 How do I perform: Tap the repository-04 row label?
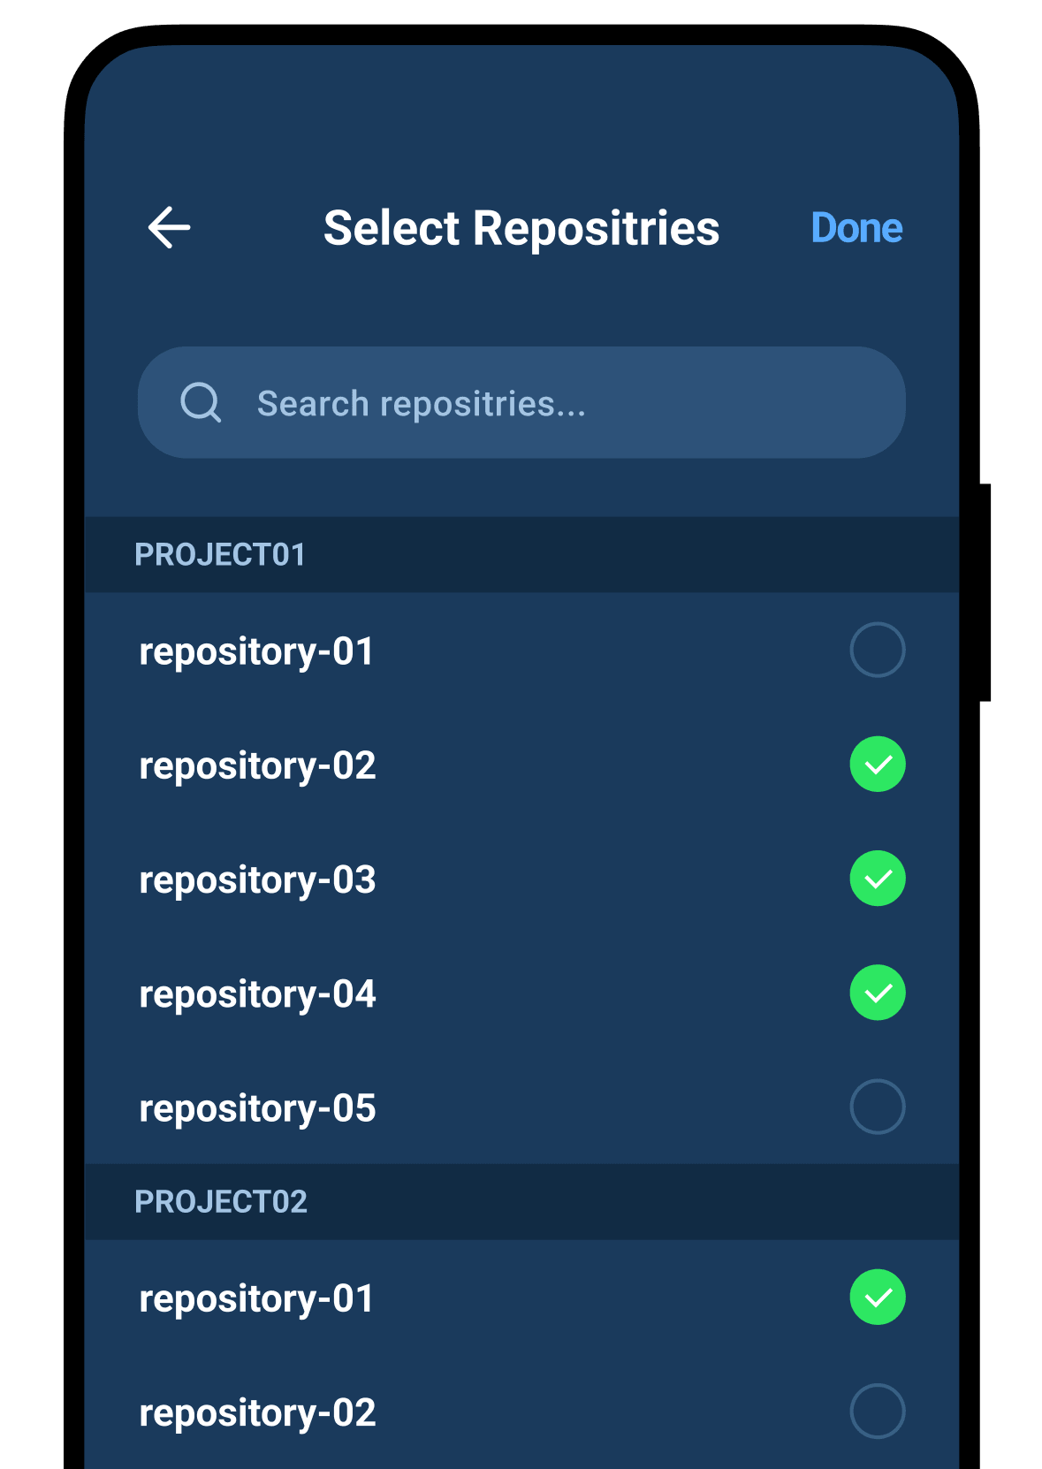click(x=257, y=994)
